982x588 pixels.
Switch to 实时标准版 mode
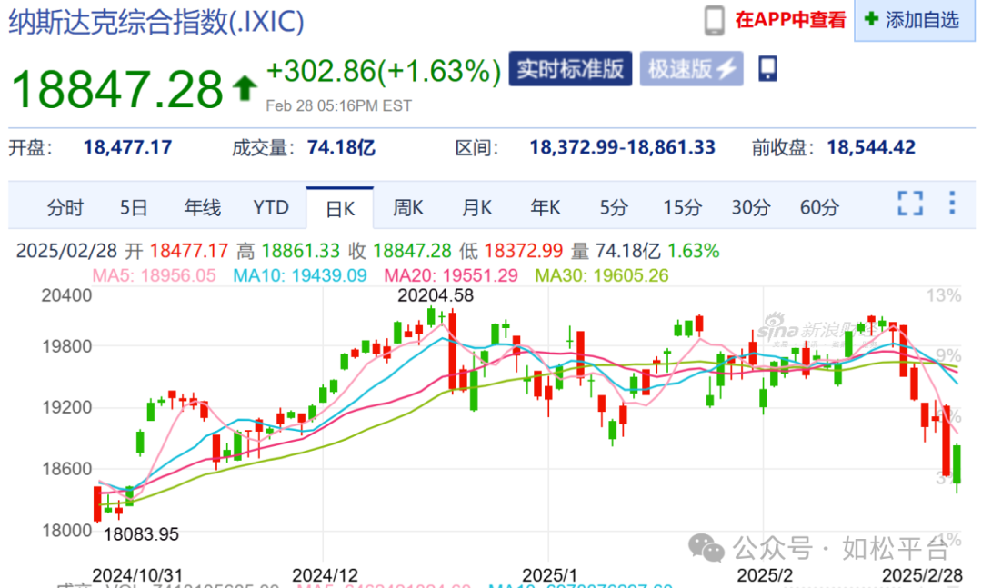(570, 69)
